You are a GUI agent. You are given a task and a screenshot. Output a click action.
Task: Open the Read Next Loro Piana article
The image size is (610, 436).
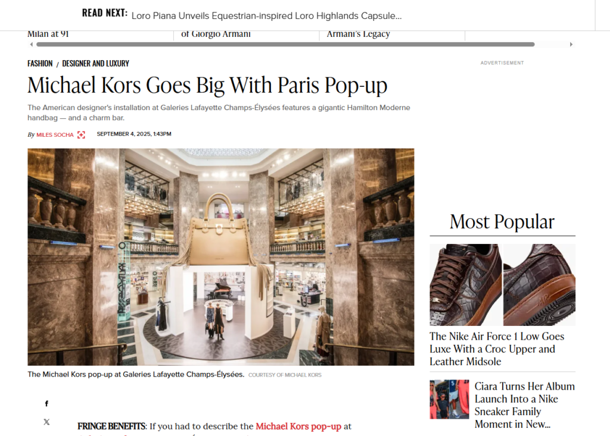click(x=266, y=16)
